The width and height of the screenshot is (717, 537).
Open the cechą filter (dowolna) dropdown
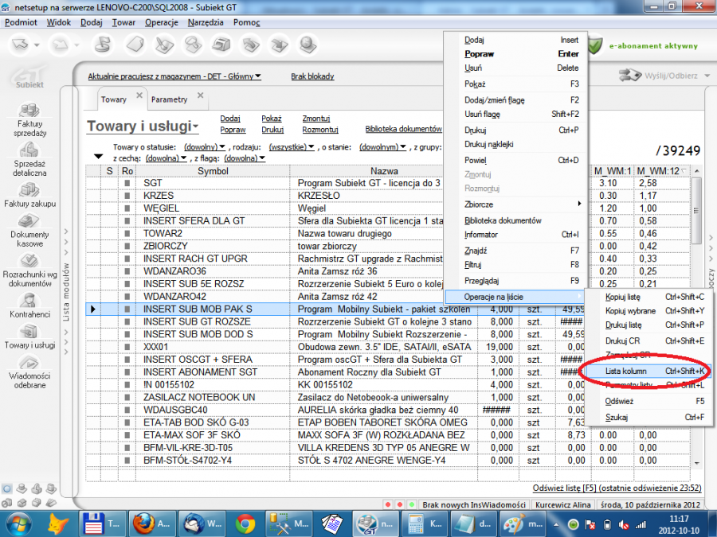pos(166,158)
